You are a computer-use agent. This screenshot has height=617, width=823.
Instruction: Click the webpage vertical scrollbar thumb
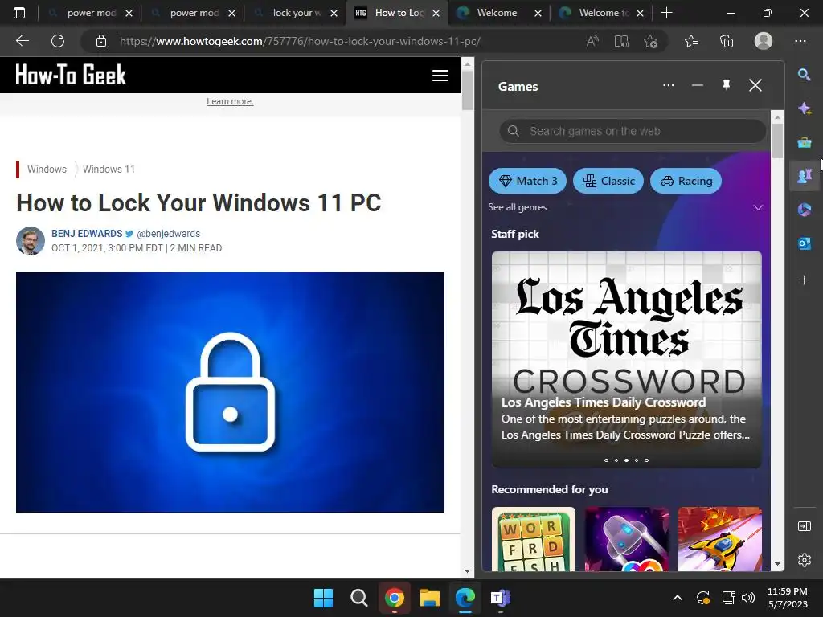click(x=467, y=90)
